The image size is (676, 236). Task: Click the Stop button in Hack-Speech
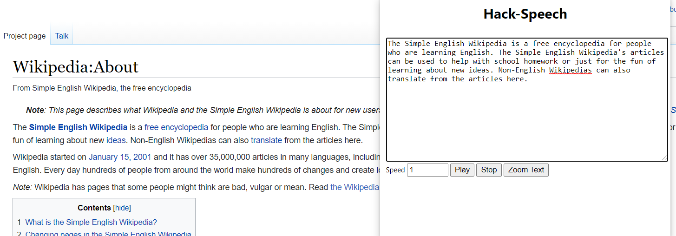[489, 170]
